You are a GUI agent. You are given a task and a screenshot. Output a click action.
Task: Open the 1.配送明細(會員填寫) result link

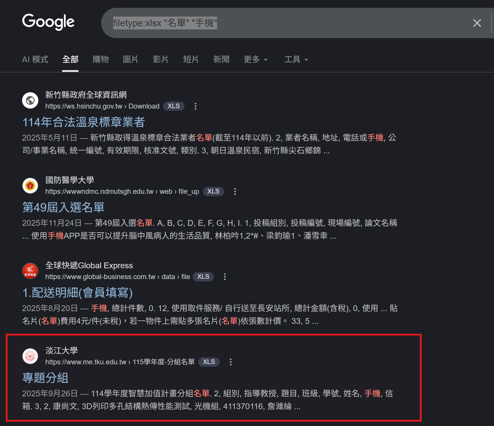pyautogui.click(x=78, y=293)
